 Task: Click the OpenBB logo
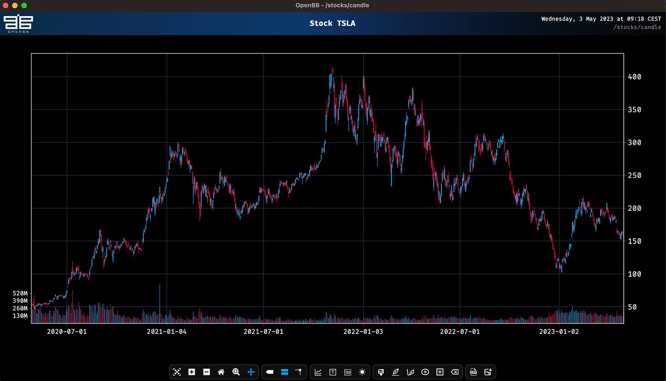18,24
